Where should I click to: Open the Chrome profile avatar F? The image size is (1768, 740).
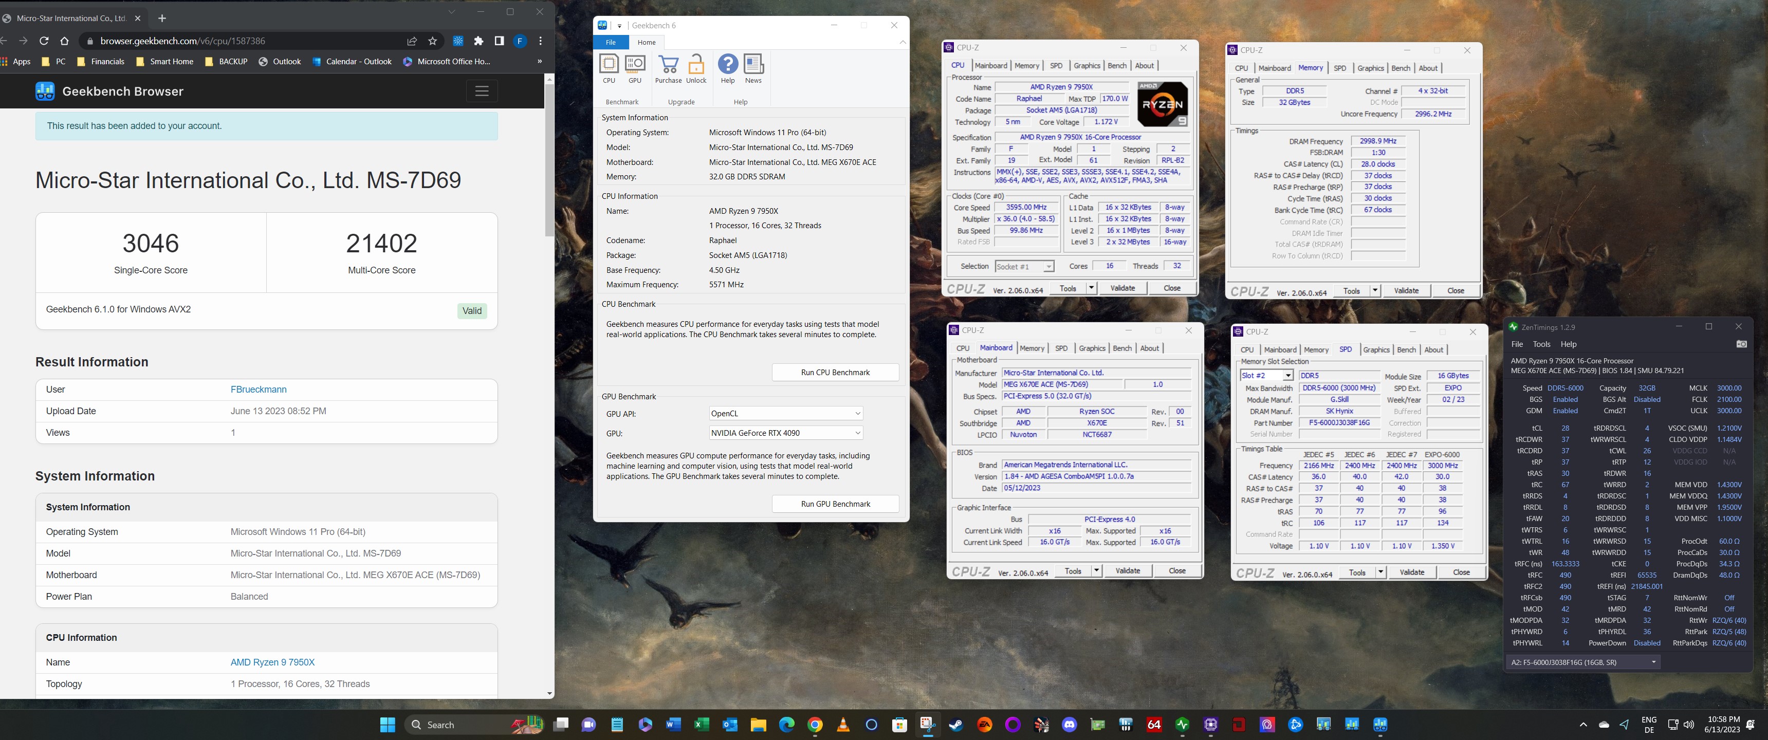tap(520, 41)
